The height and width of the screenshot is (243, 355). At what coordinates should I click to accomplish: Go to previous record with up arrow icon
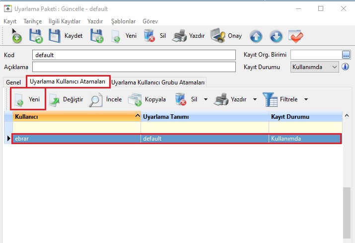256,36
